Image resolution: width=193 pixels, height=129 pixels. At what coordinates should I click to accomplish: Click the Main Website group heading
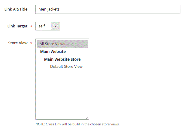(53, 52)
